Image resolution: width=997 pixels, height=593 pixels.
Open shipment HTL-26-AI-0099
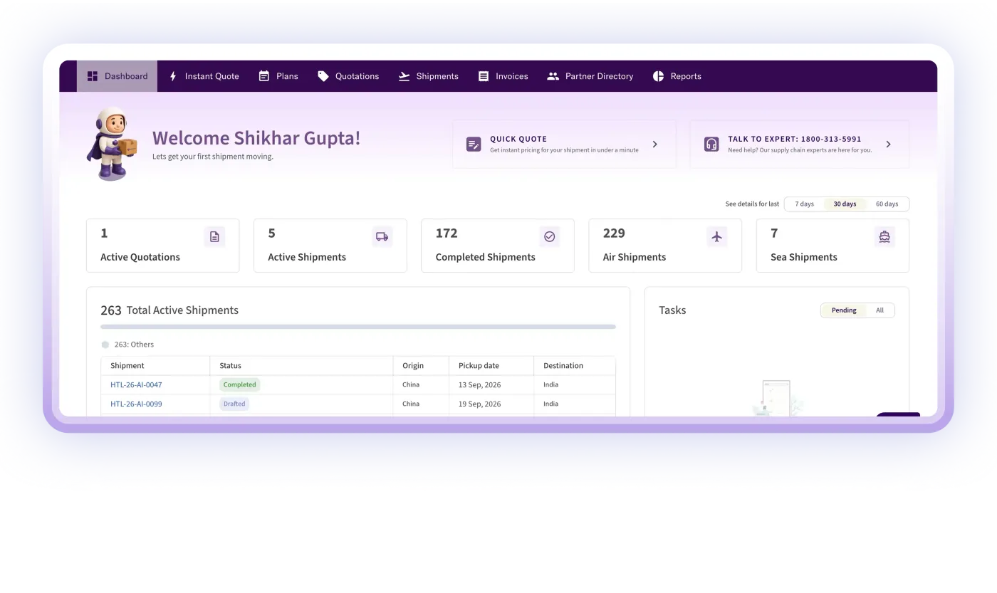coord(136,404)
